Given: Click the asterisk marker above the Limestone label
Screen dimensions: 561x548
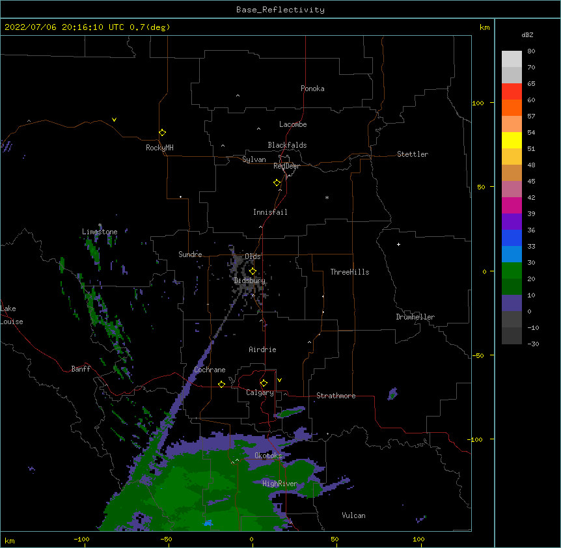Looking at the screenshot, I should click(100, 225).
